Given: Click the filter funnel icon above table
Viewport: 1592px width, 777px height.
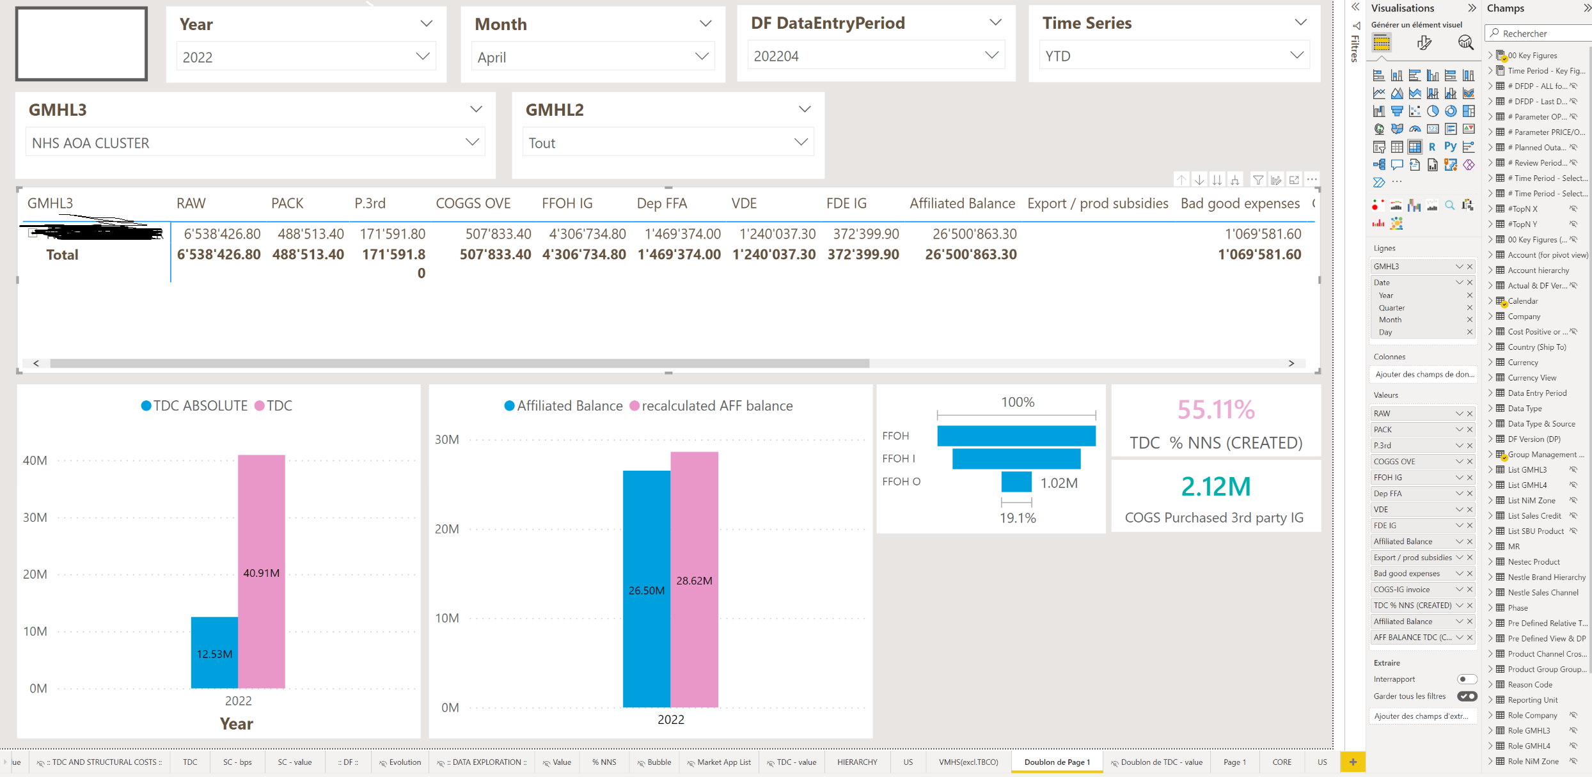Looking at the screenshot, I should pyautogui.click(x=1258, y=180).
